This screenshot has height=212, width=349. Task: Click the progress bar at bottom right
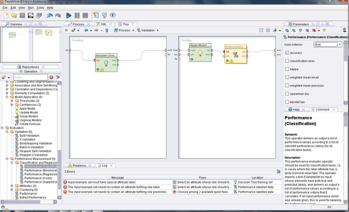point(329,207)
